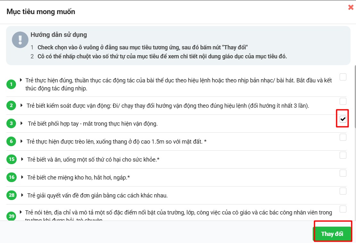Click the green number 15 badge
The image size is (356, 243).
pyautogui.click(x=12, y=159)
